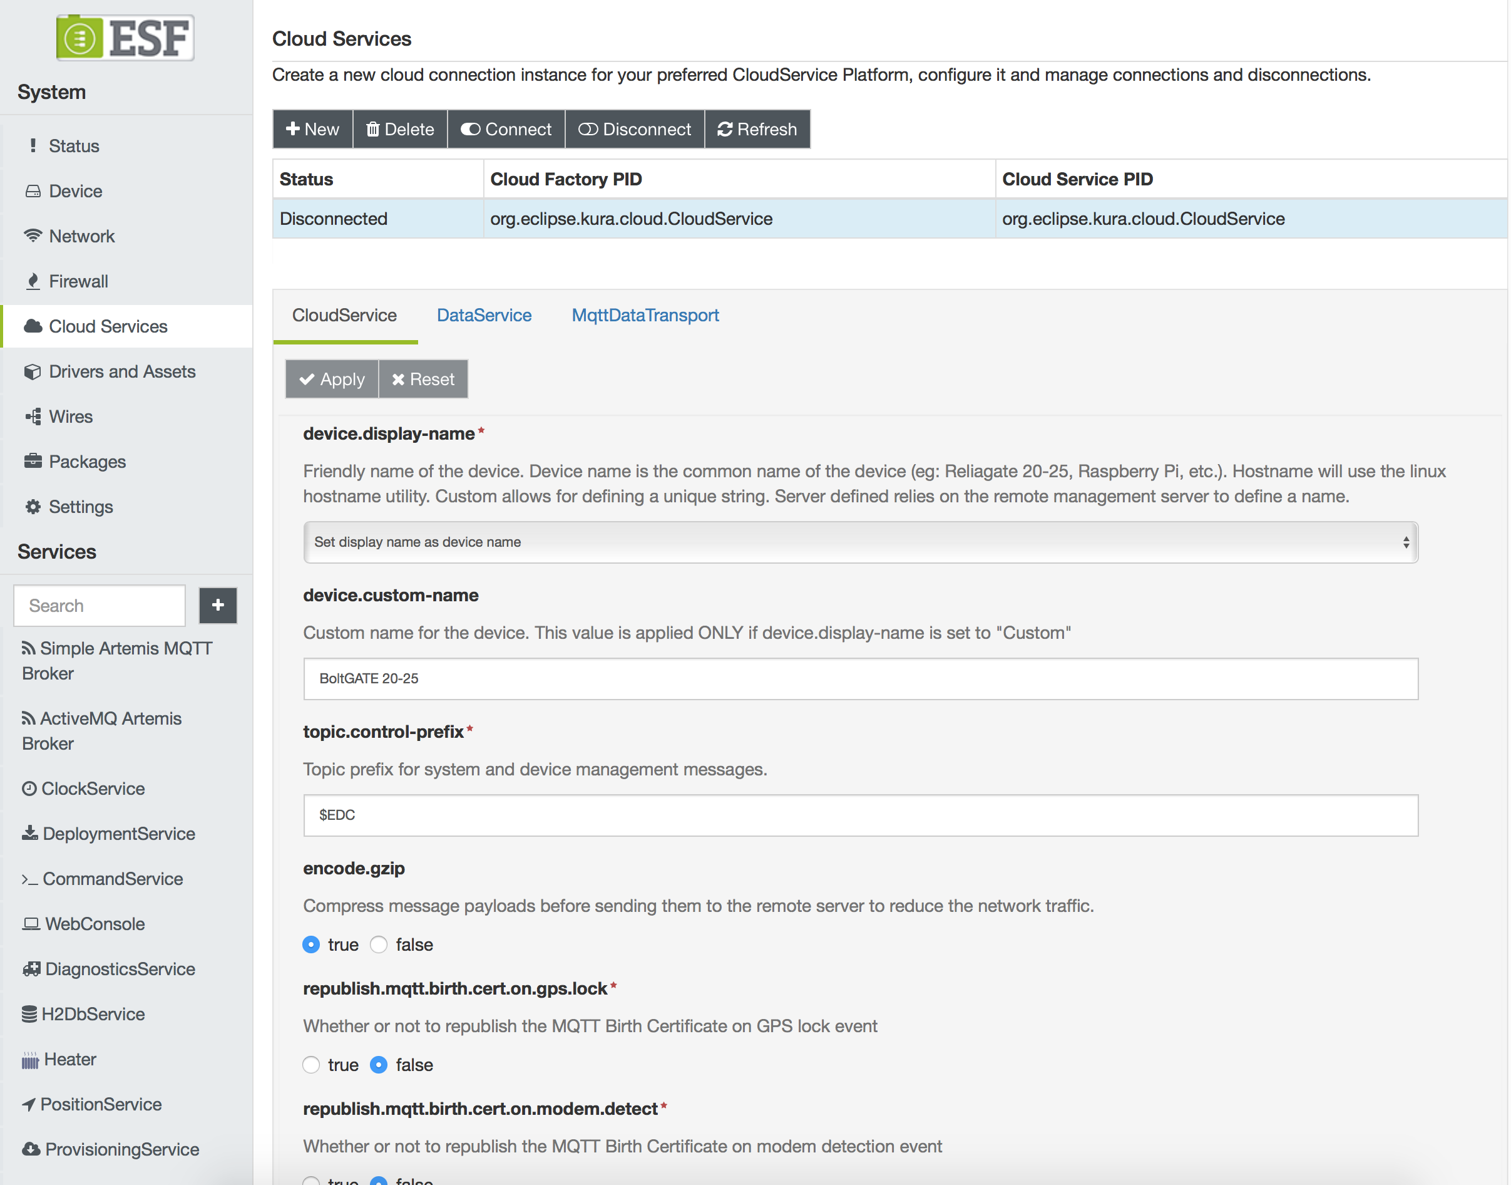Switch to the MqttDataTransport tab
Viewport: 1511px width, 1185px height.
[645, 314]
